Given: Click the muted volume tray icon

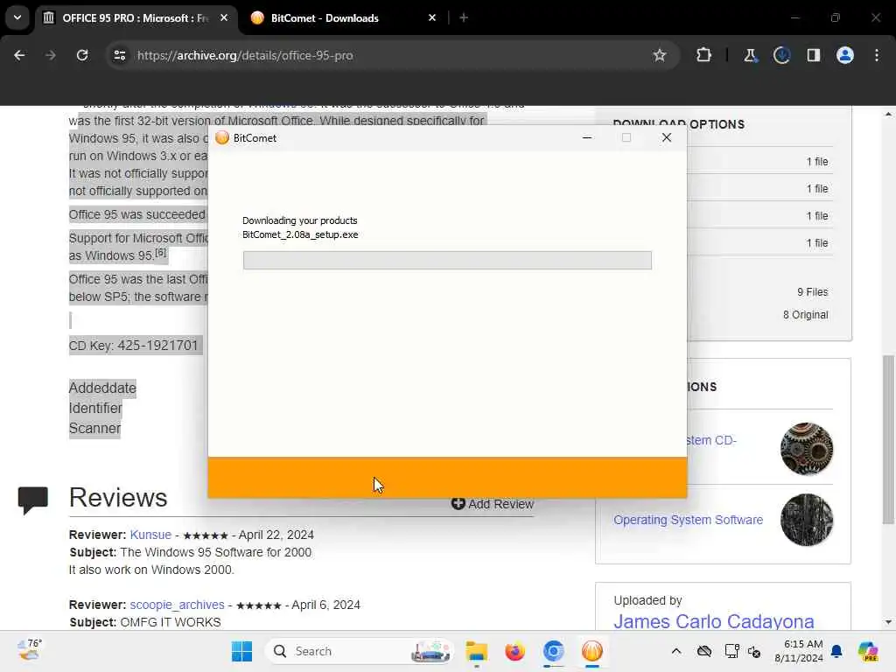Looking at the screenshot, I should tap(754, 651).
